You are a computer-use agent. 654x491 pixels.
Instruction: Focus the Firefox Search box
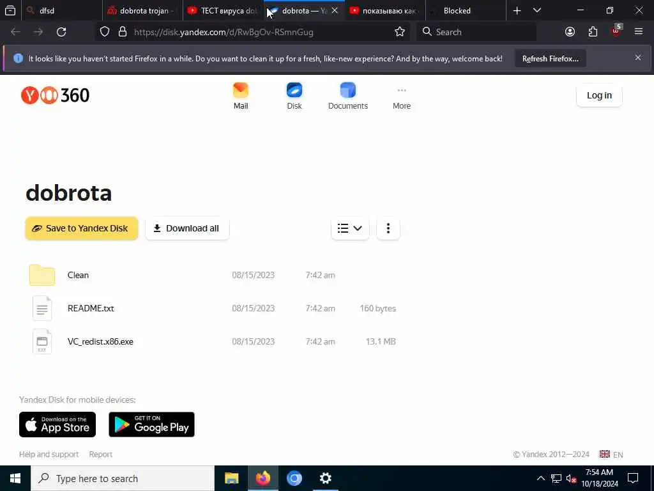(x=476, y=32)
